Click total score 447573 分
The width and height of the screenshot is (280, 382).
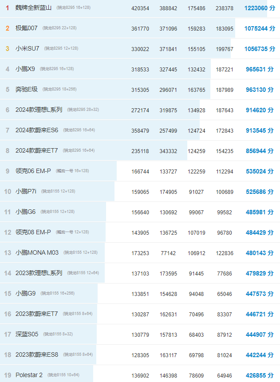[x=260, y=294]
